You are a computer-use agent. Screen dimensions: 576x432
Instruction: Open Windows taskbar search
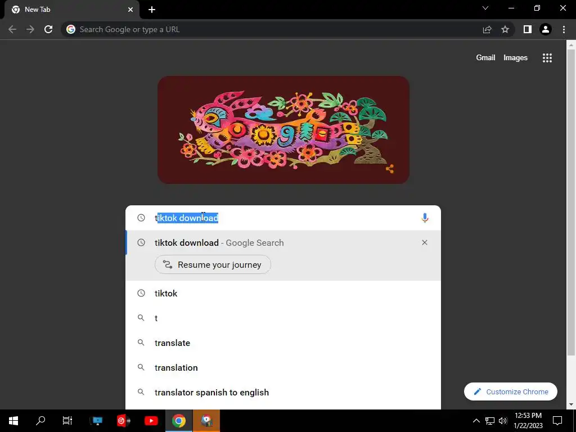click(40, 421)
